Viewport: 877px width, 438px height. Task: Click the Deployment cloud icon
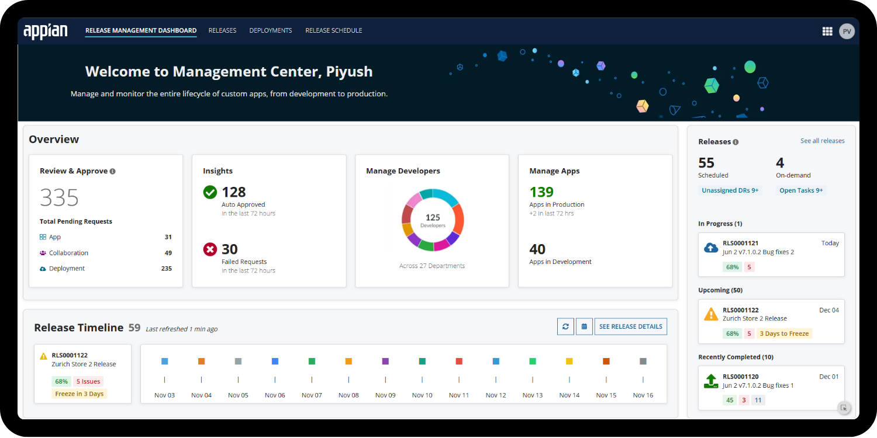coord(43,269)
